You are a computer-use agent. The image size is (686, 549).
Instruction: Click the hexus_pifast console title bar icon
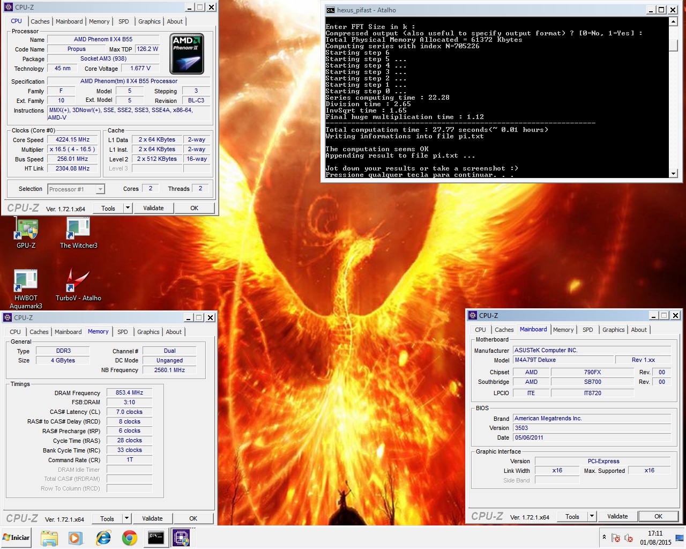coord(331,10)
